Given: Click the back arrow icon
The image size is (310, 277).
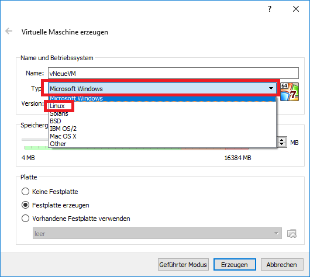Looking at the screenshot, I should pos(9,31).
